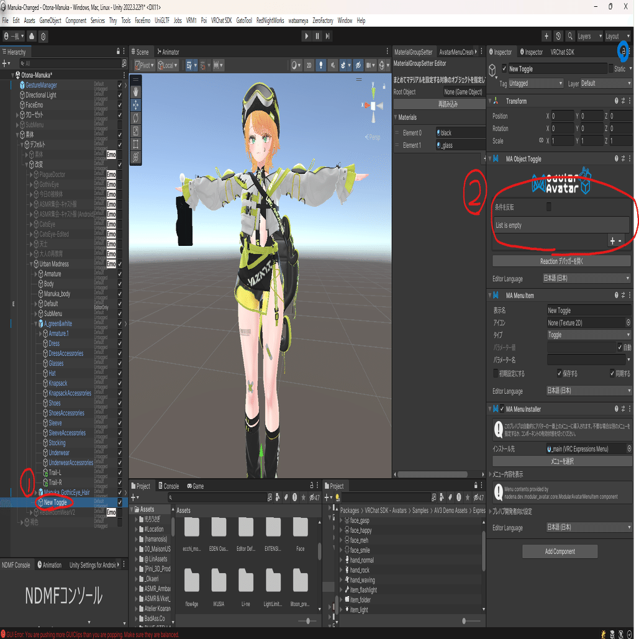The height and width of the screenshot is (639, 639).
Task: Open the Tag dropdown
Action: point(535,83)
